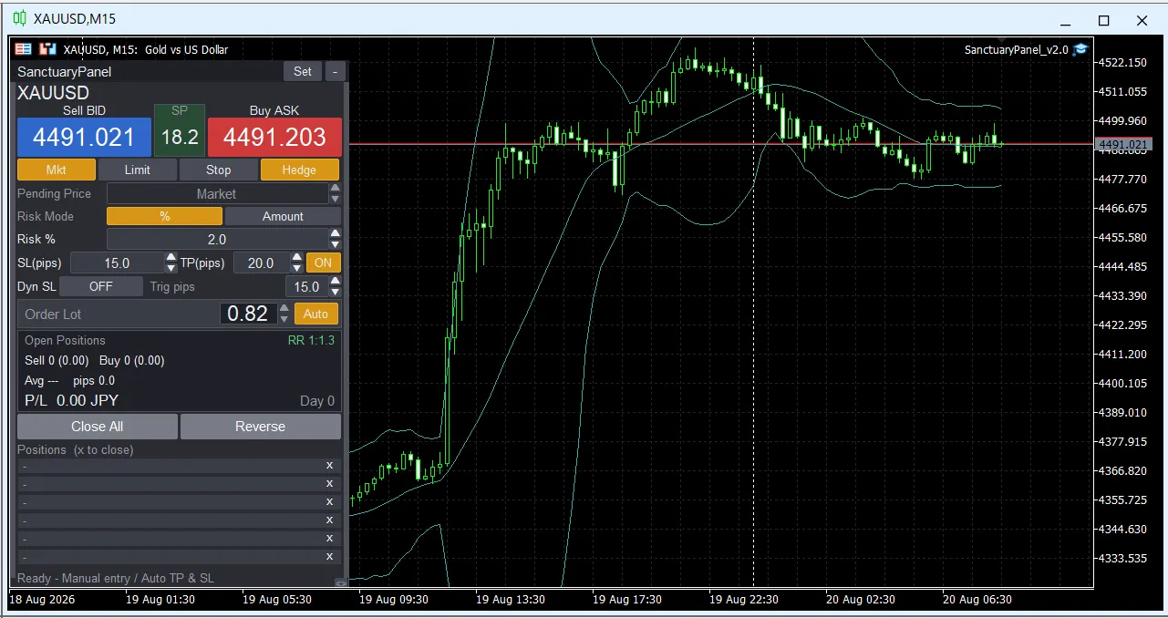Sell at BID 4491.021

click(x=84, y=138)
